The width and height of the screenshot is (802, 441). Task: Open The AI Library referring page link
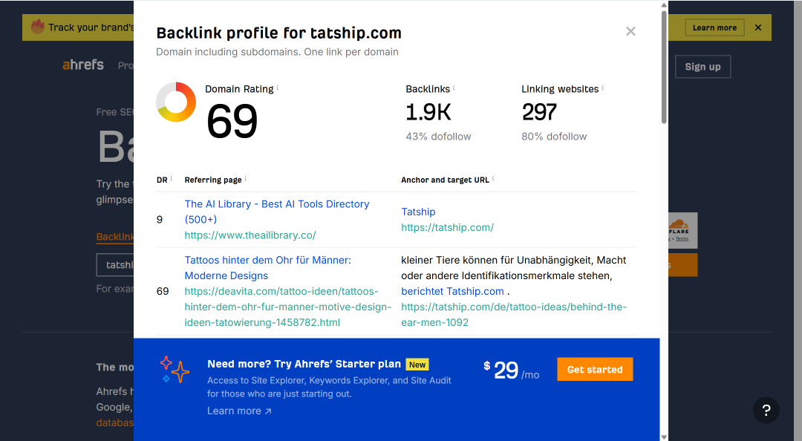pyautogui.click(x=277, y=212)
